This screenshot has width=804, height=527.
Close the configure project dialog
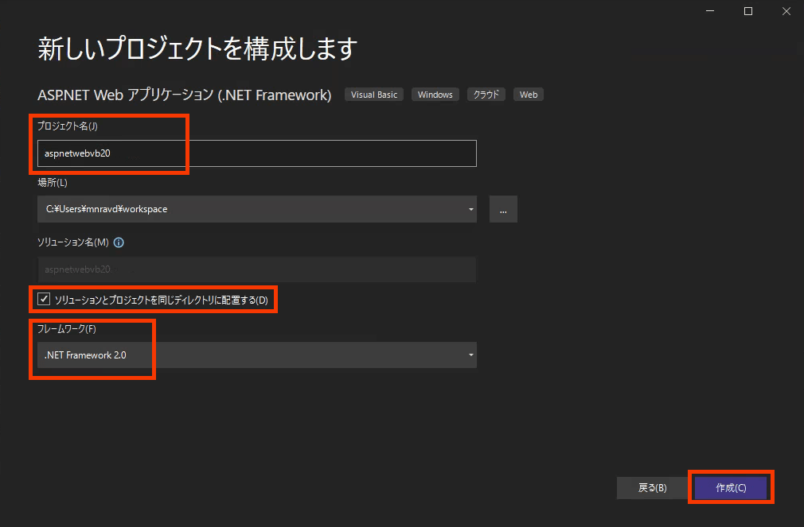[x=786, y=11]
